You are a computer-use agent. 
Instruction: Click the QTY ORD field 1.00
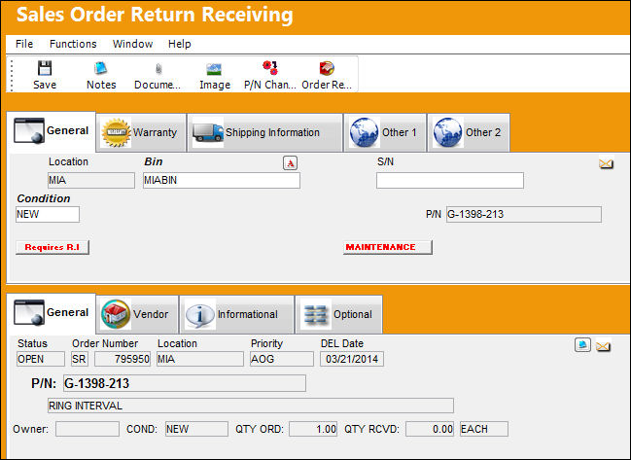click(x=313, y=429)
